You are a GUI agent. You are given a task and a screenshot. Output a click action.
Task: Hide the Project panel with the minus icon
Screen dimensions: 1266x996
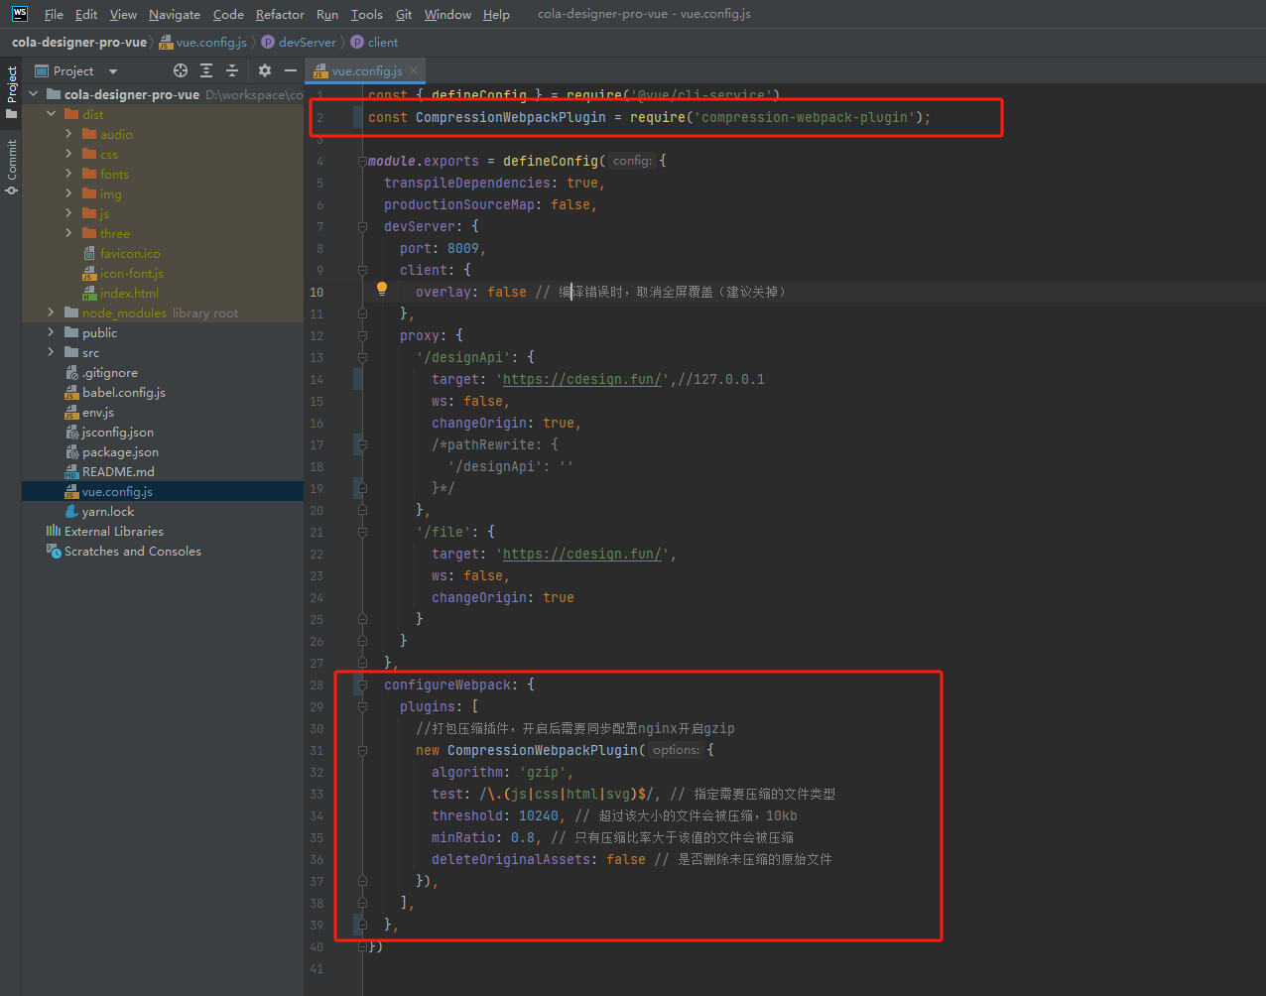click(291, 70)
